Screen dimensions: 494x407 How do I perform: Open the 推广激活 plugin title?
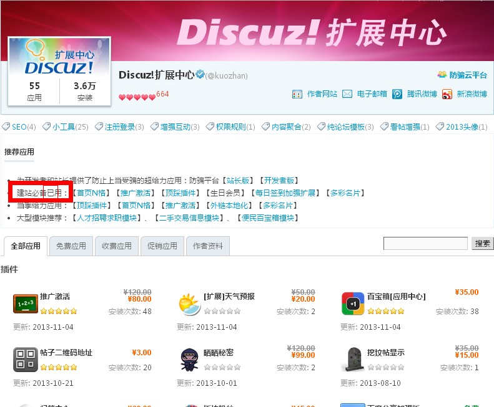pyautogui.click(x=55, y=296)
